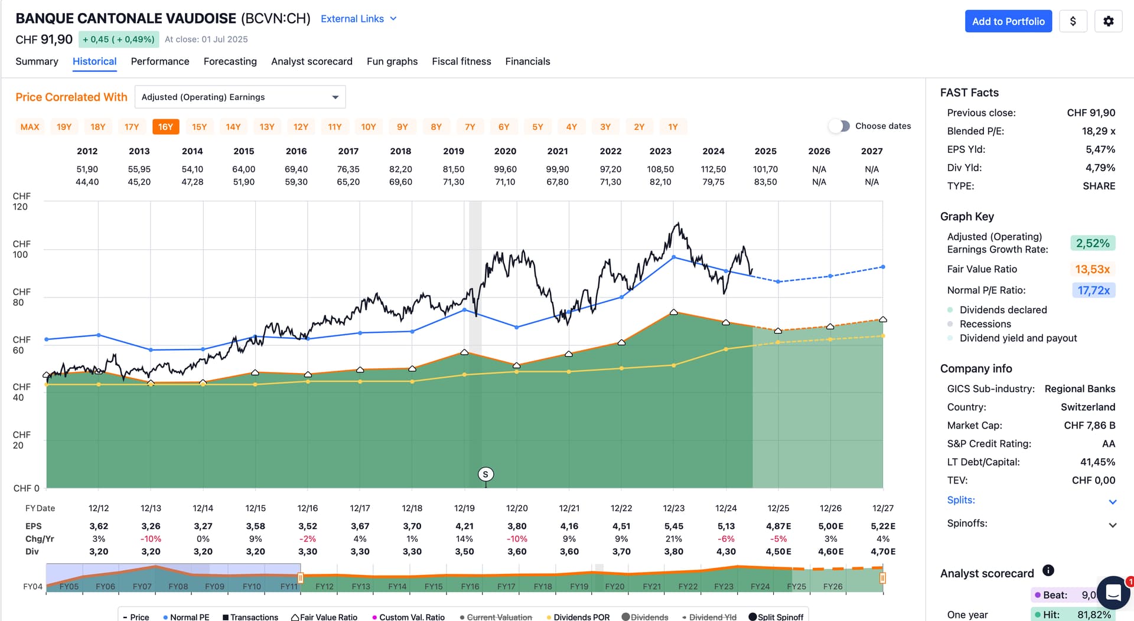1134x621 pixels.
Task: Select the MAX time range
Action: 30,127
